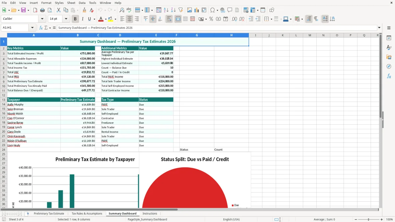This screenshot has width=395, height=222.
Task: Switch to the Instructions sheet tab
Action: (150, 213)
